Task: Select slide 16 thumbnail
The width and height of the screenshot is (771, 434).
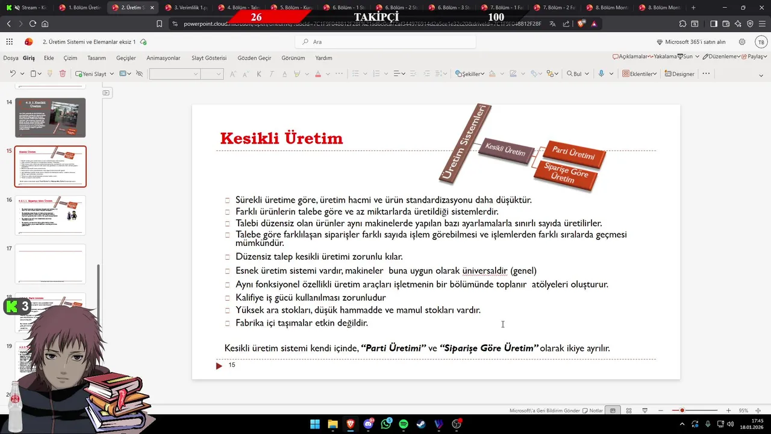Action: tap(50, 215)
